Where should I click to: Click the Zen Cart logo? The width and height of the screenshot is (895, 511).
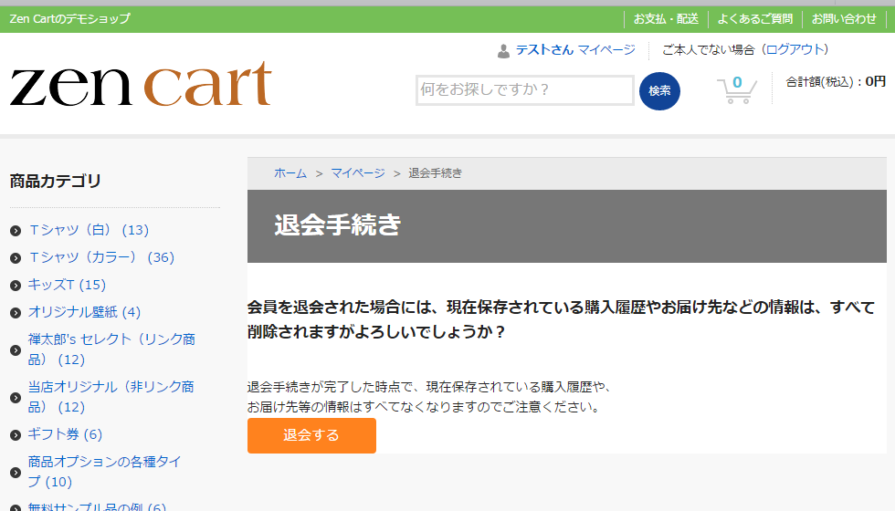[141, 85]
